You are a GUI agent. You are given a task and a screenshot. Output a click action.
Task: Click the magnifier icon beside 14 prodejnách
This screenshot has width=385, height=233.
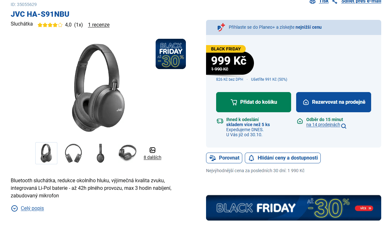pos(344,126)
